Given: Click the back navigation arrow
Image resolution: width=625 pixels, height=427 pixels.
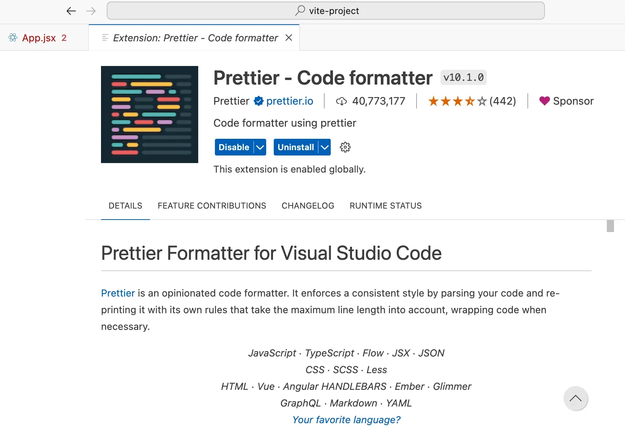Looking at the screenshot, I should point(71,11).
